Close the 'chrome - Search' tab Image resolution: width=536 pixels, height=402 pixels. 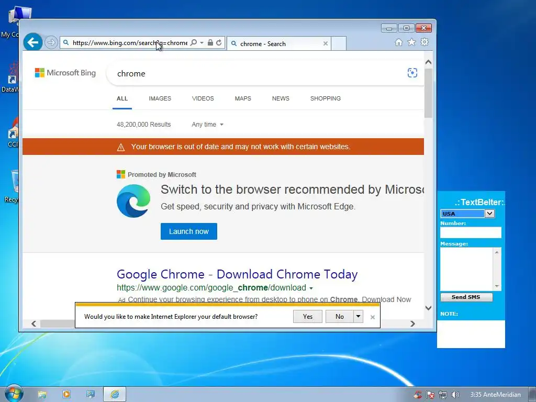[326, 43]
